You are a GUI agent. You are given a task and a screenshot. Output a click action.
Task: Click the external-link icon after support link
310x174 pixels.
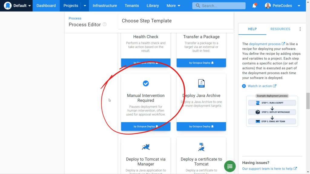[295, 169]
